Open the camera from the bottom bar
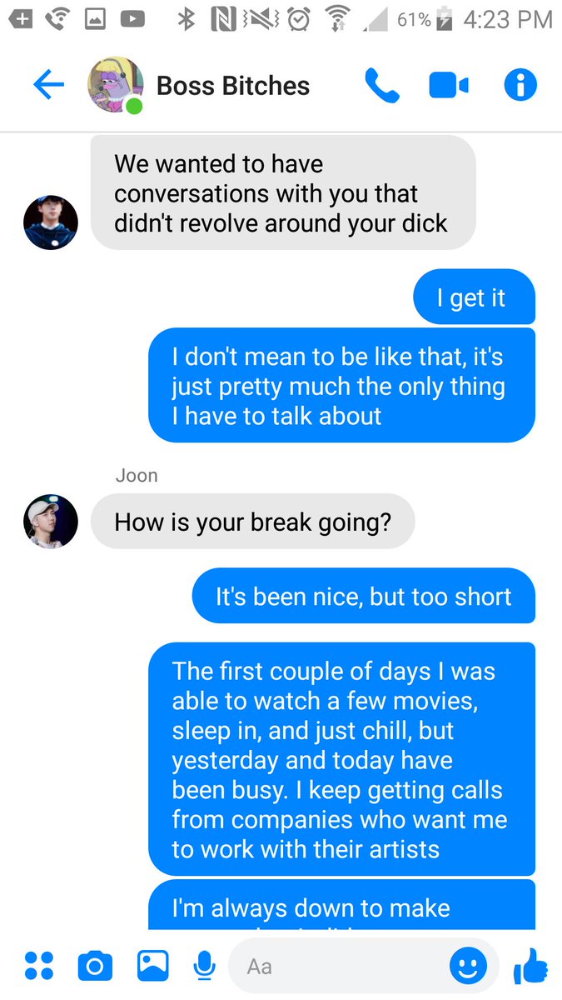 coord(95,966)
